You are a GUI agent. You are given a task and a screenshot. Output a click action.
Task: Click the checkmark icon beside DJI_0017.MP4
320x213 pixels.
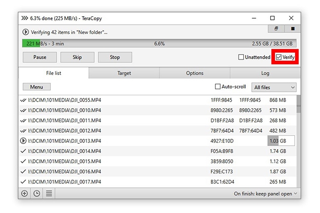[23, 181]
